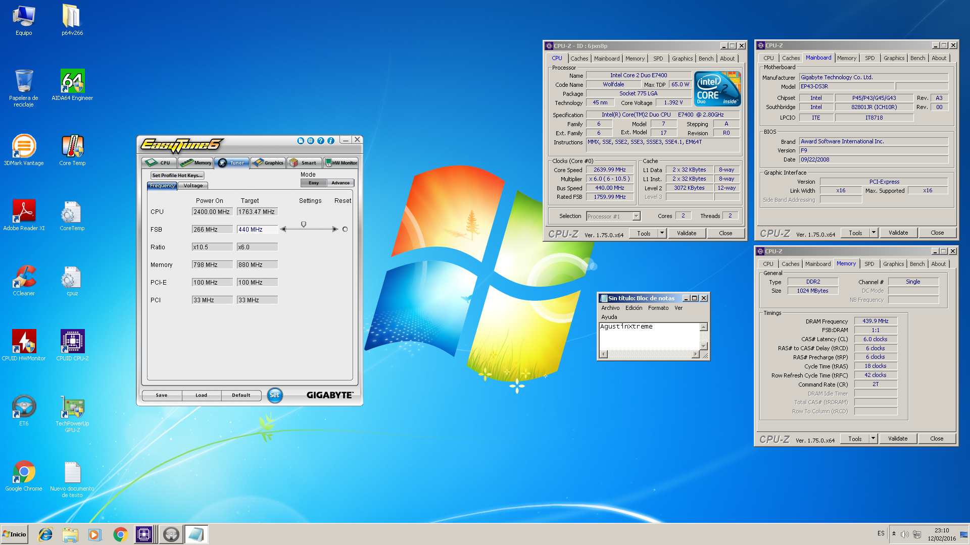Open the Archivo menu in Notepad

610,308
